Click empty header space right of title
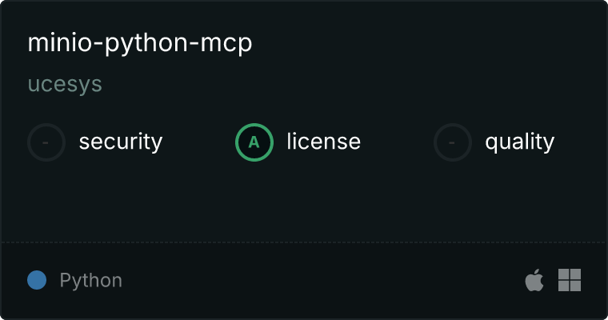Image resolution: width=608 pixels, height=320 pixels. tap(426, 42)
